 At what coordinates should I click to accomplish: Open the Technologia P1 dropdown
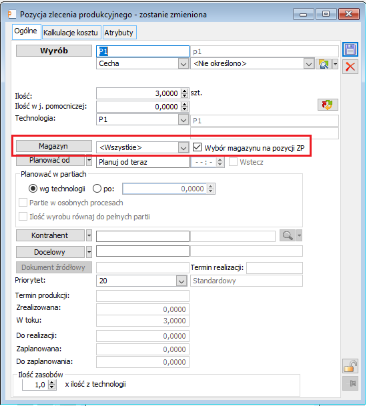(x=183, y=120)
